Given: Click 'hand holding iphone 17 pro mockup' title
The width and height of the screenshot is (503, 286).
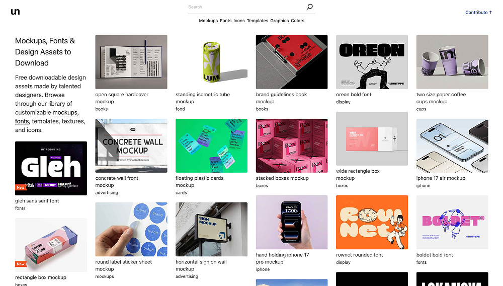Looking at the screenshot, I should 282,258.
